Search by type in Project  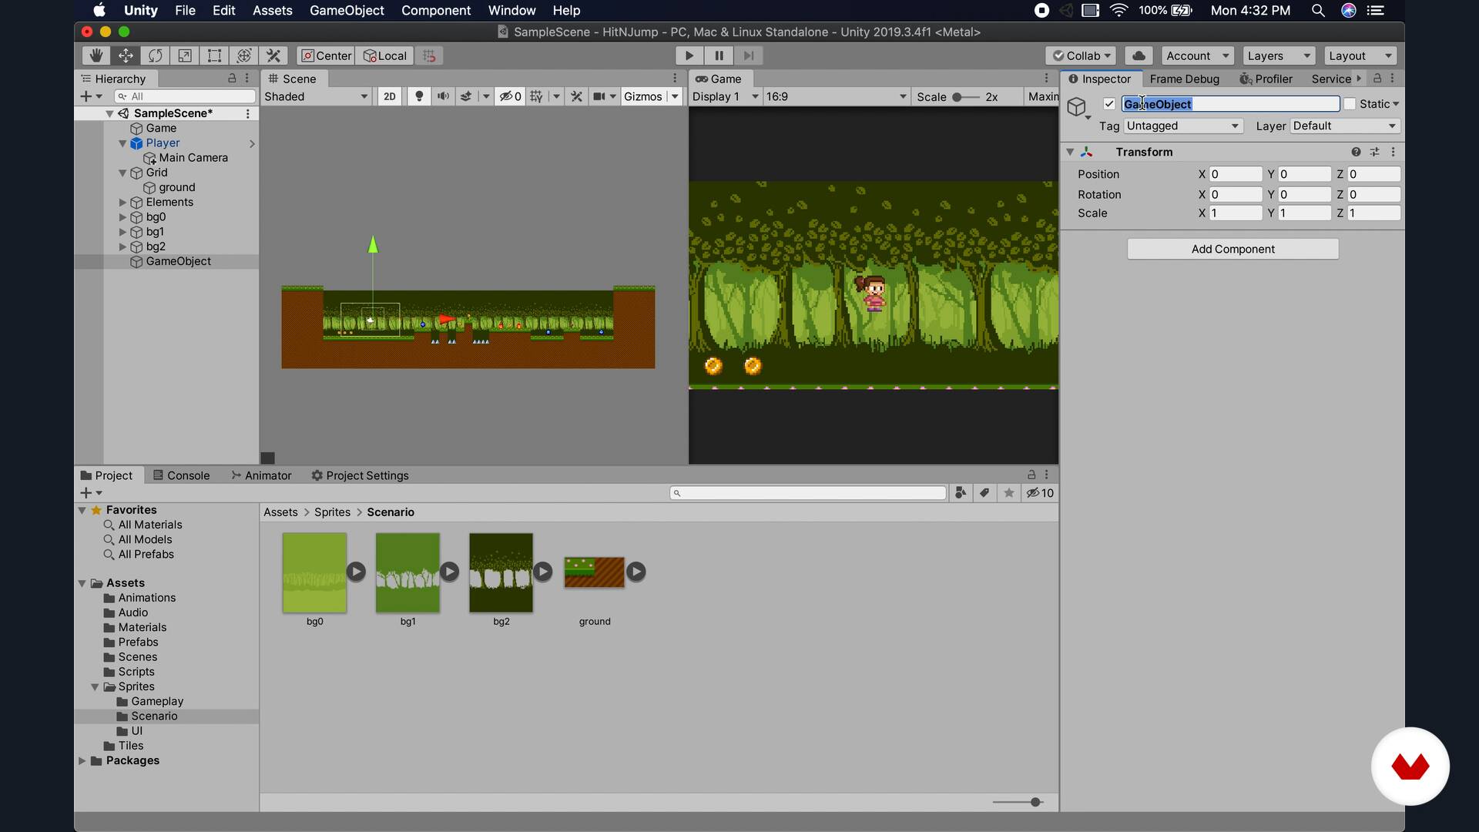coord(961,493)
